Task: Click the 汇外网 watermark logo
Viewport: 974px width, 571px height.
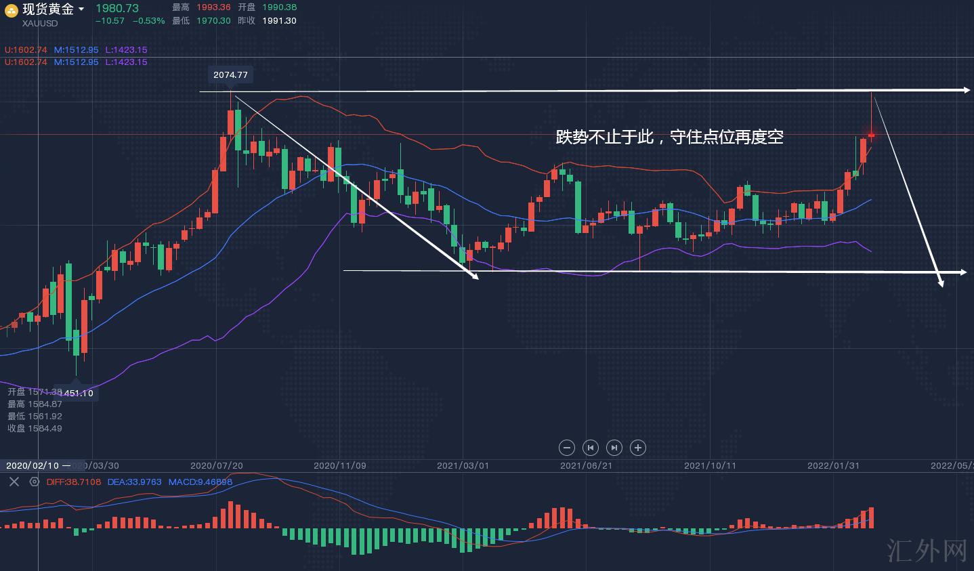Action: tap(927, 551)
